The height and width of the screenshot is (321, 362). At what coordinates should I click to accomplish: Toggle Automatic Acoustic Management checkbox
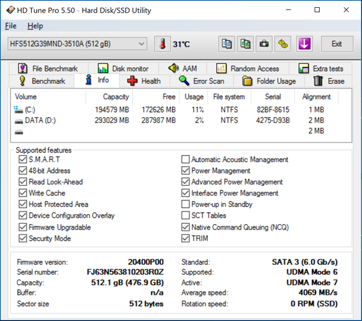[x=185, y=159]
